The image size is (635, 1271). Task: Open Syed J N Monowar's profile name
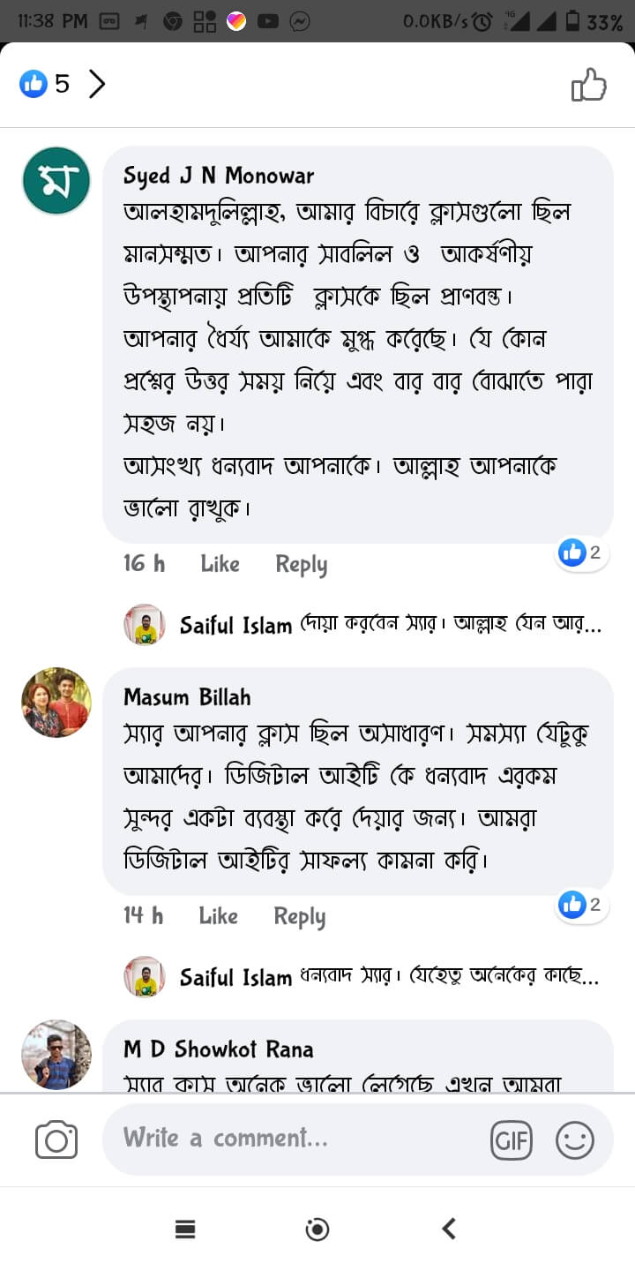[219, 176]
